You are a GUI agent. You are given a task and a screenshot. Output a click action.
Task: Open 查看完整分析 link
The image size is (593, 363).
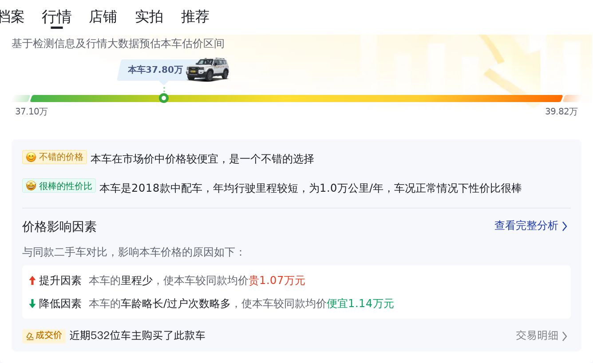coord(526,225)
